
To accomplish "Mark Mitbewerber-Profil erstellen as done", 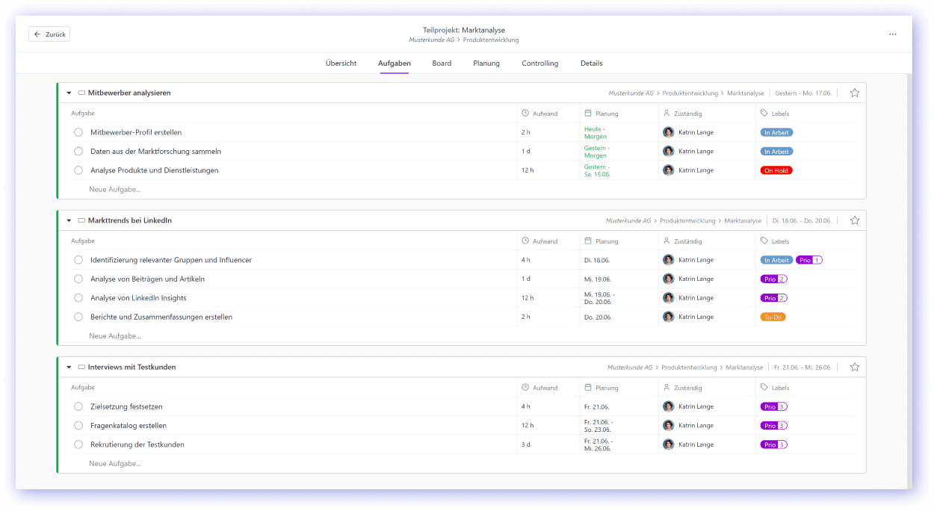I will coord(78,132).
